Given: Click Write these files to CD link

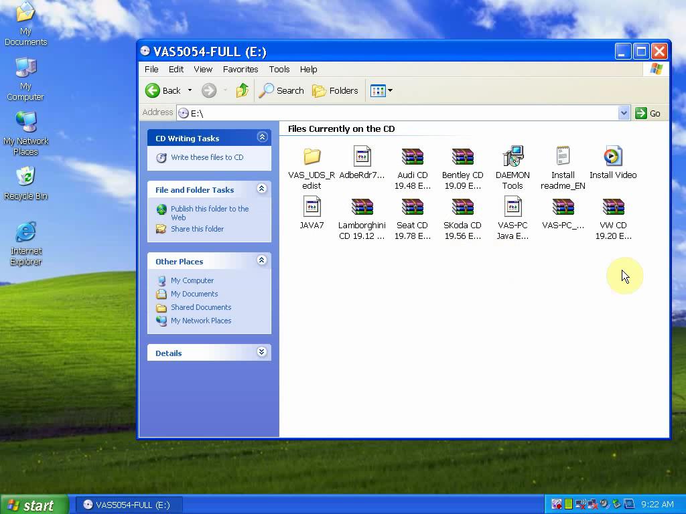Looking at the screenshot, I should (206, 157).
